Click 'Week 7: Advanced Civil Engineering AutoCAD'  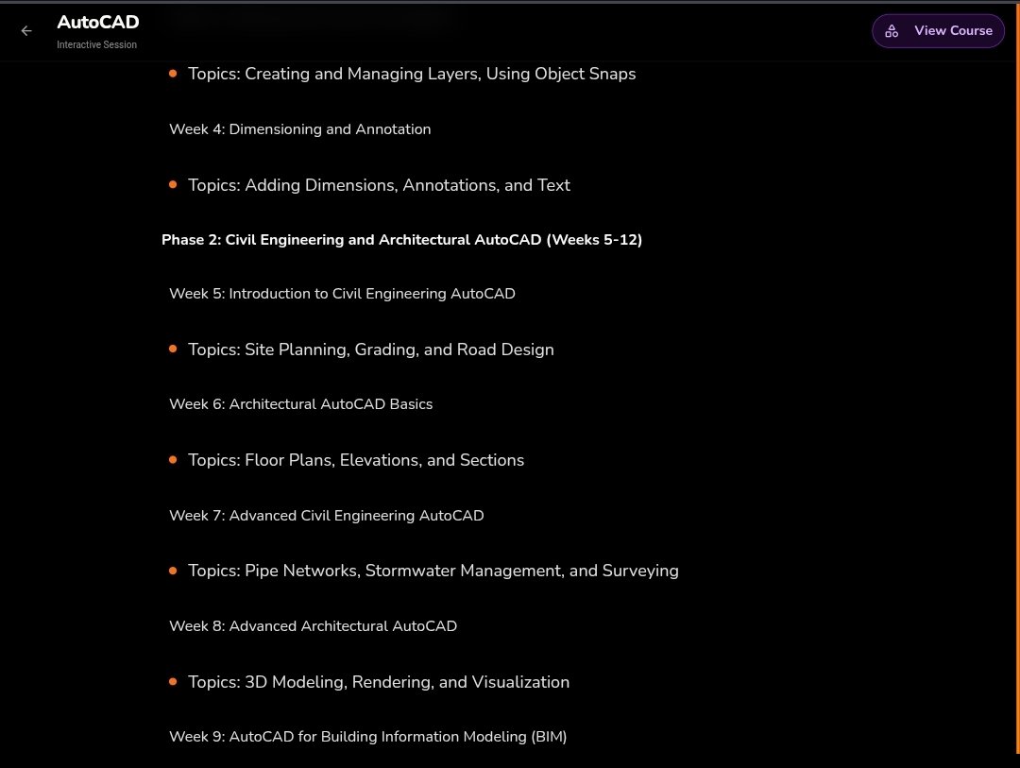click(x=327, y=516)
